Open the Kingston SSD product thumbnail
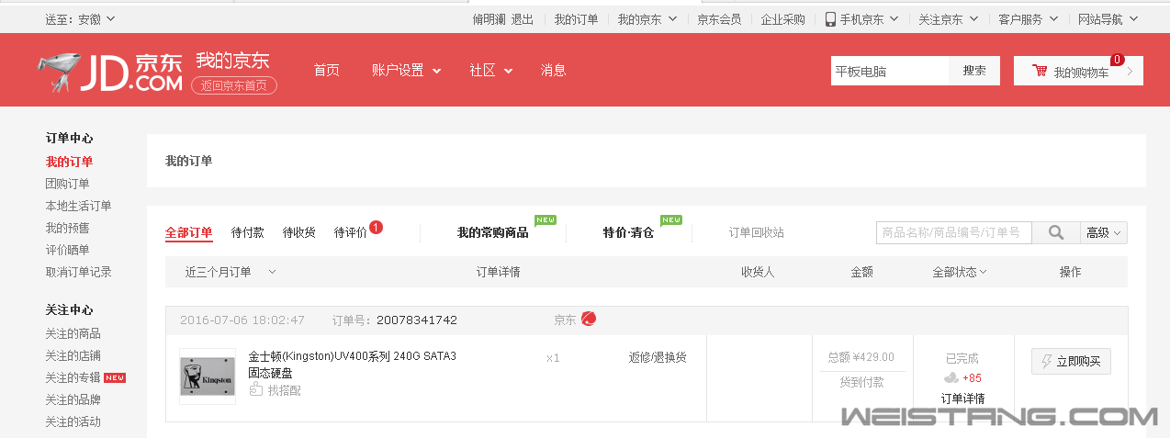 [208, 376]
